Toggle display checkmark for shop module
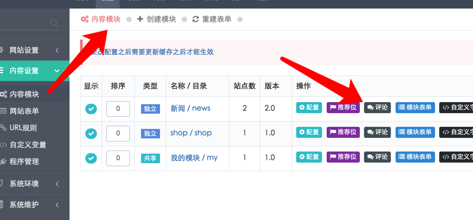Image resolution: width=473 pixels, height=220 pixels. 91,134
